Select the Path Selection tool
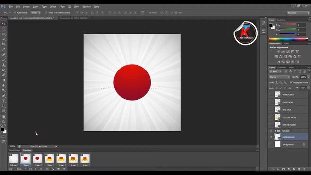This screenshot has width=311, height=175. (x=3, y=106)
